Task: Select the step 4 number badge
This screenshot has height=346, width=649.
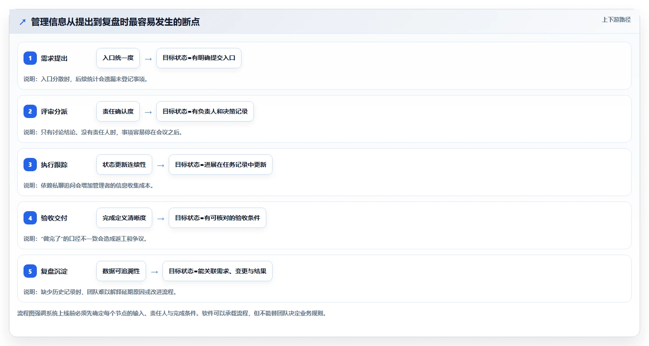Action: point(30,218)
